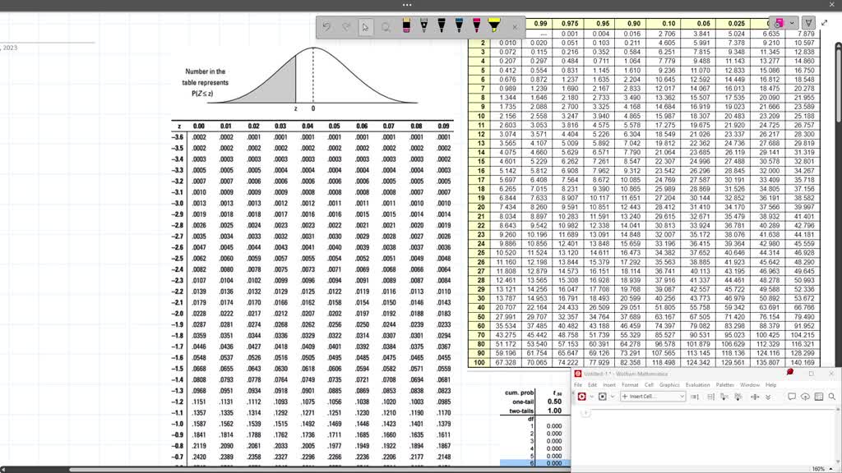Select the black pen annotation tool
Image resolution: width=842 pixels, height=473 pixels.
441,25
